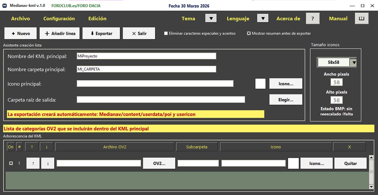
Task: Focus the Archivo OV2 field in row 1
Action: coord(99,163)
